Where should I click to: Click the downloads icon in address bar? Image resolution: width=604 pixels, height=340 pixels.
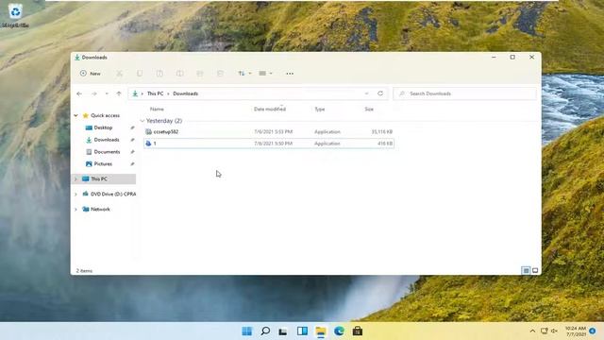[135, 93]
